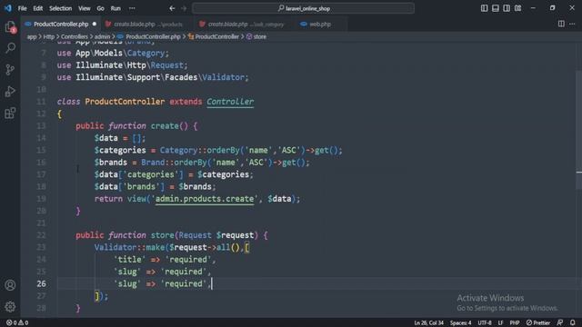The width and height of the screenshot is (582, 327).
Task: Select the ProductController.php breadcrumb segment
Action: (x=149, y=36)
